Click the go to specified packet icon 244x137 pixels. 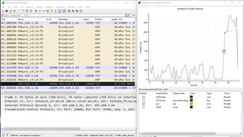48,11
